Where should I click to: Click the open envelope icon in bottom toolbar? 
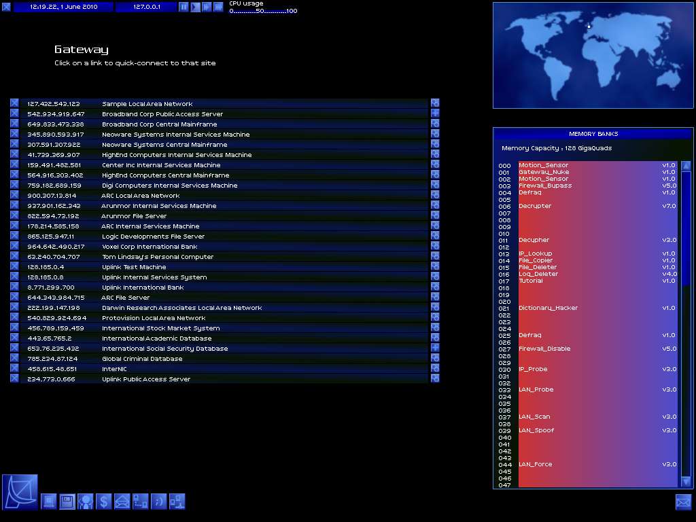pyautogui.click(x=122, y=502)
